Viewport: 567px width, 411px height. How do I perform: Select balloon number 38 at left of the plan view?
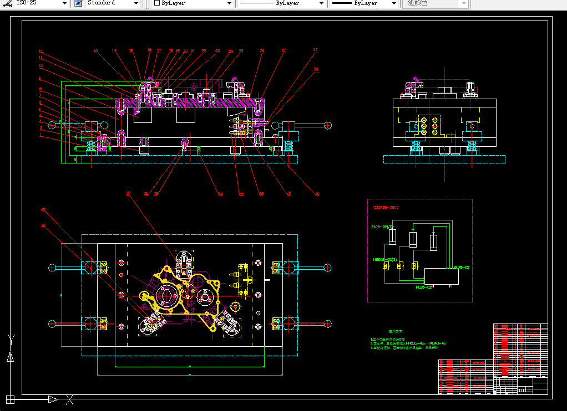click(x=43, y=209)
